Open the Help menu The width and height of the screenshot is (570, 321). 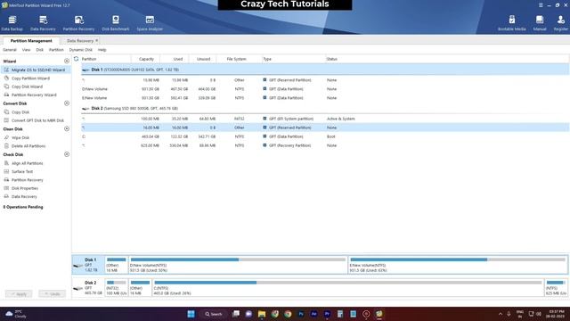(102, 50)
